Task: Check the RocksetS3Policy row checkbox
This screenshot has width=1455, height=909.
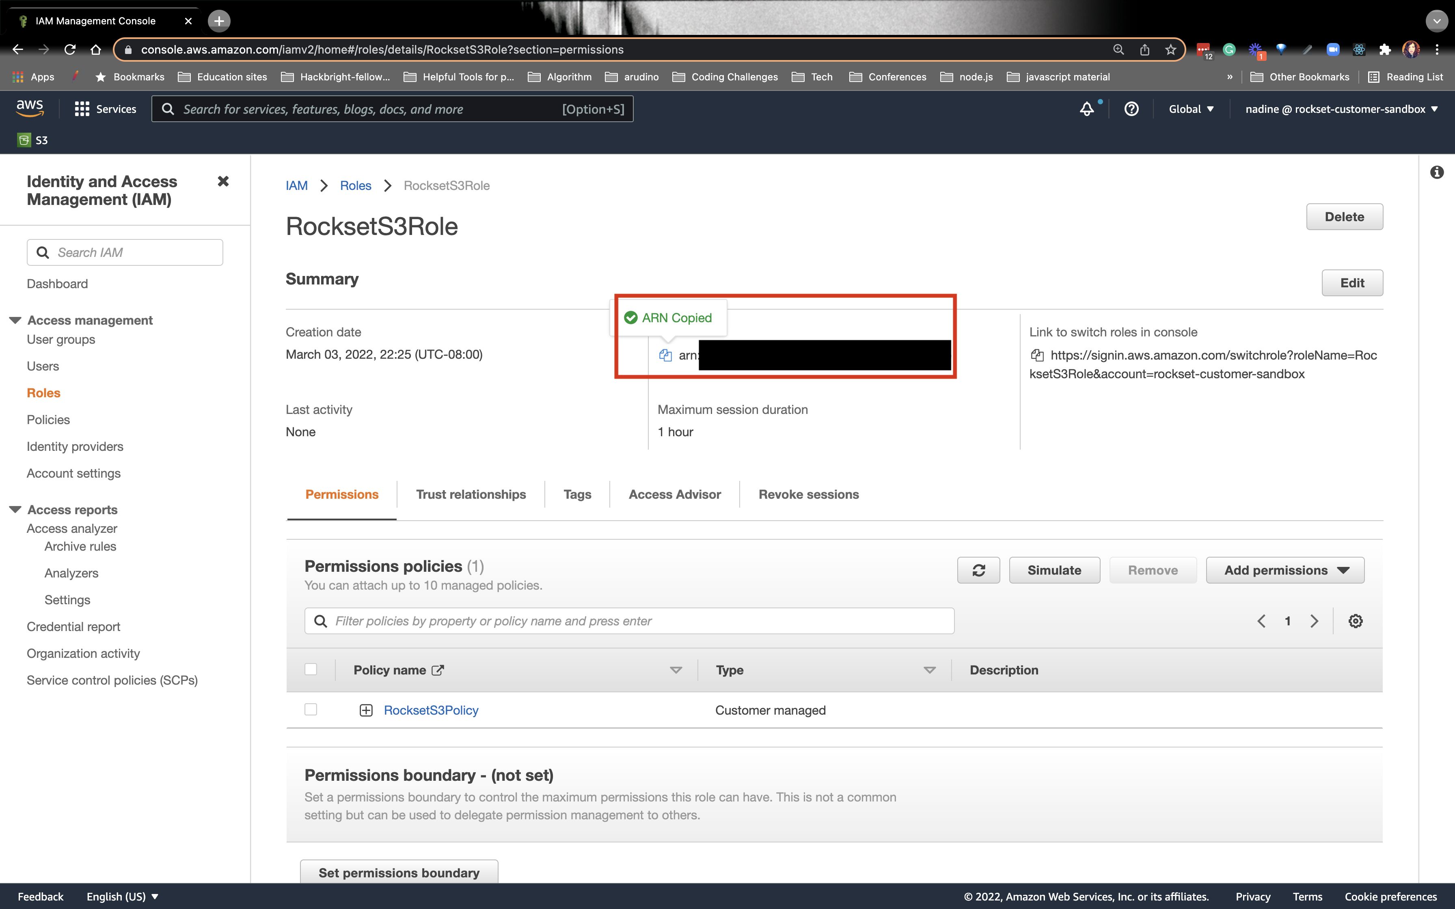Action: pyautogui.click(x=311, y=709)
